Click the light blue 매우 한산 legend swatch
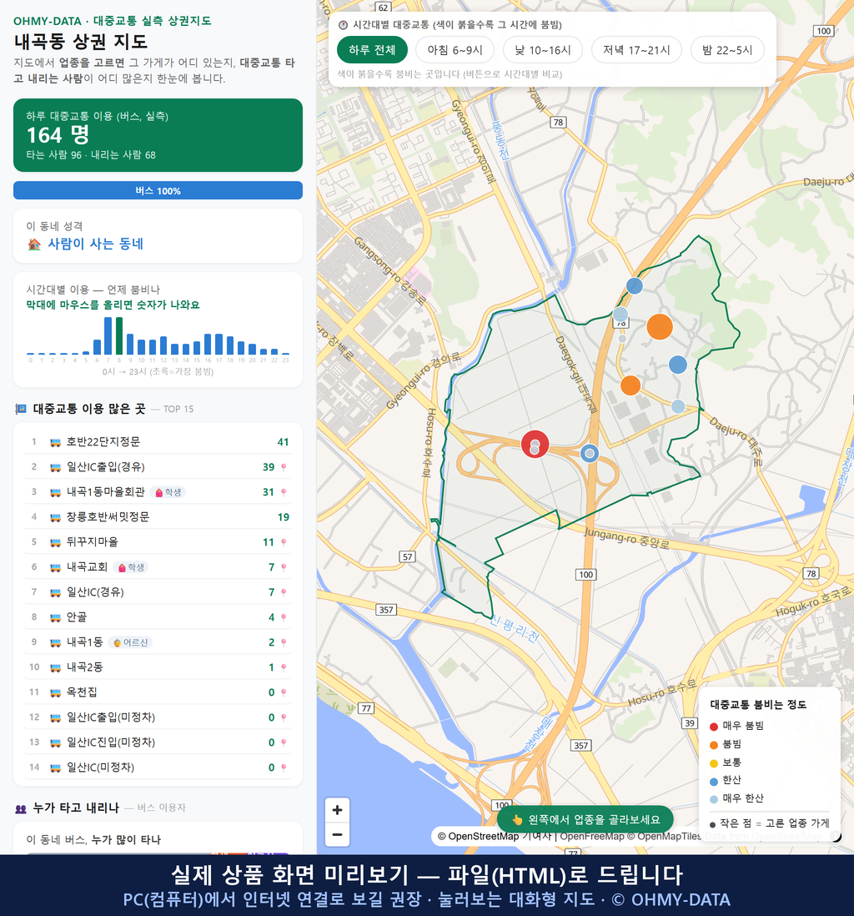The image size is (854, 916). click(x=713, y=799)
